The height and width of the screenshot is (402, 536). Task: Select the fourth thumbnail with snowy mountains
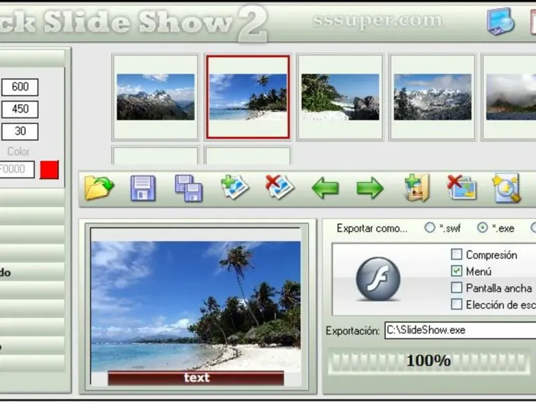(x=432, y=97)
